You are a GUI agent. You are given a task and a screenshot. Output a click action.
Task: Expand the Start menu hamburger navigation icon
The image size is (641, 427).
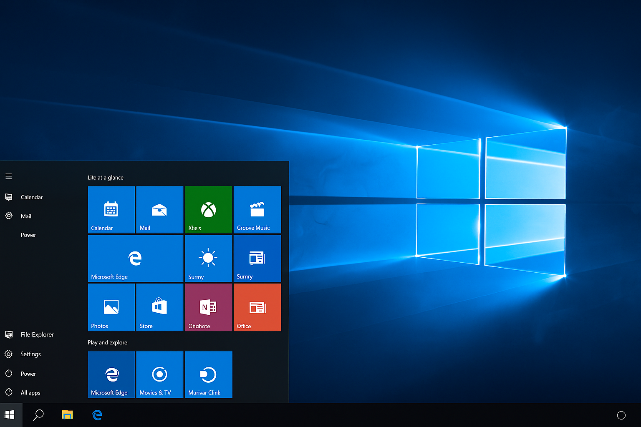click(x=8, y=176)
